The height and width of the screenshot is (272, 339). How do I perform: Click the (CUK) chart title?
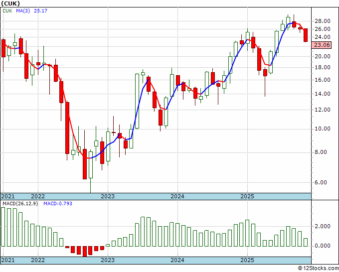[x=10, y=3]
